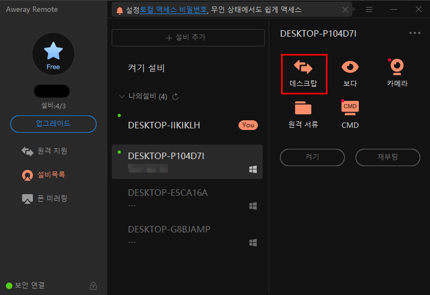Click the 설비:4/3 device count text
This screenshot has height=295, width=430.
click(x=53, y=106)
